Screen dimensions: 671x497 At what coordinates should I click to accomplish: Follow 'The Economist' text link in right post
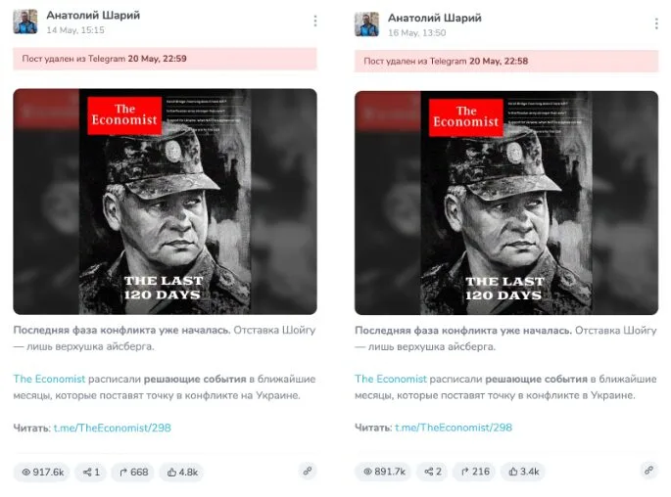(x=390, y=379)
